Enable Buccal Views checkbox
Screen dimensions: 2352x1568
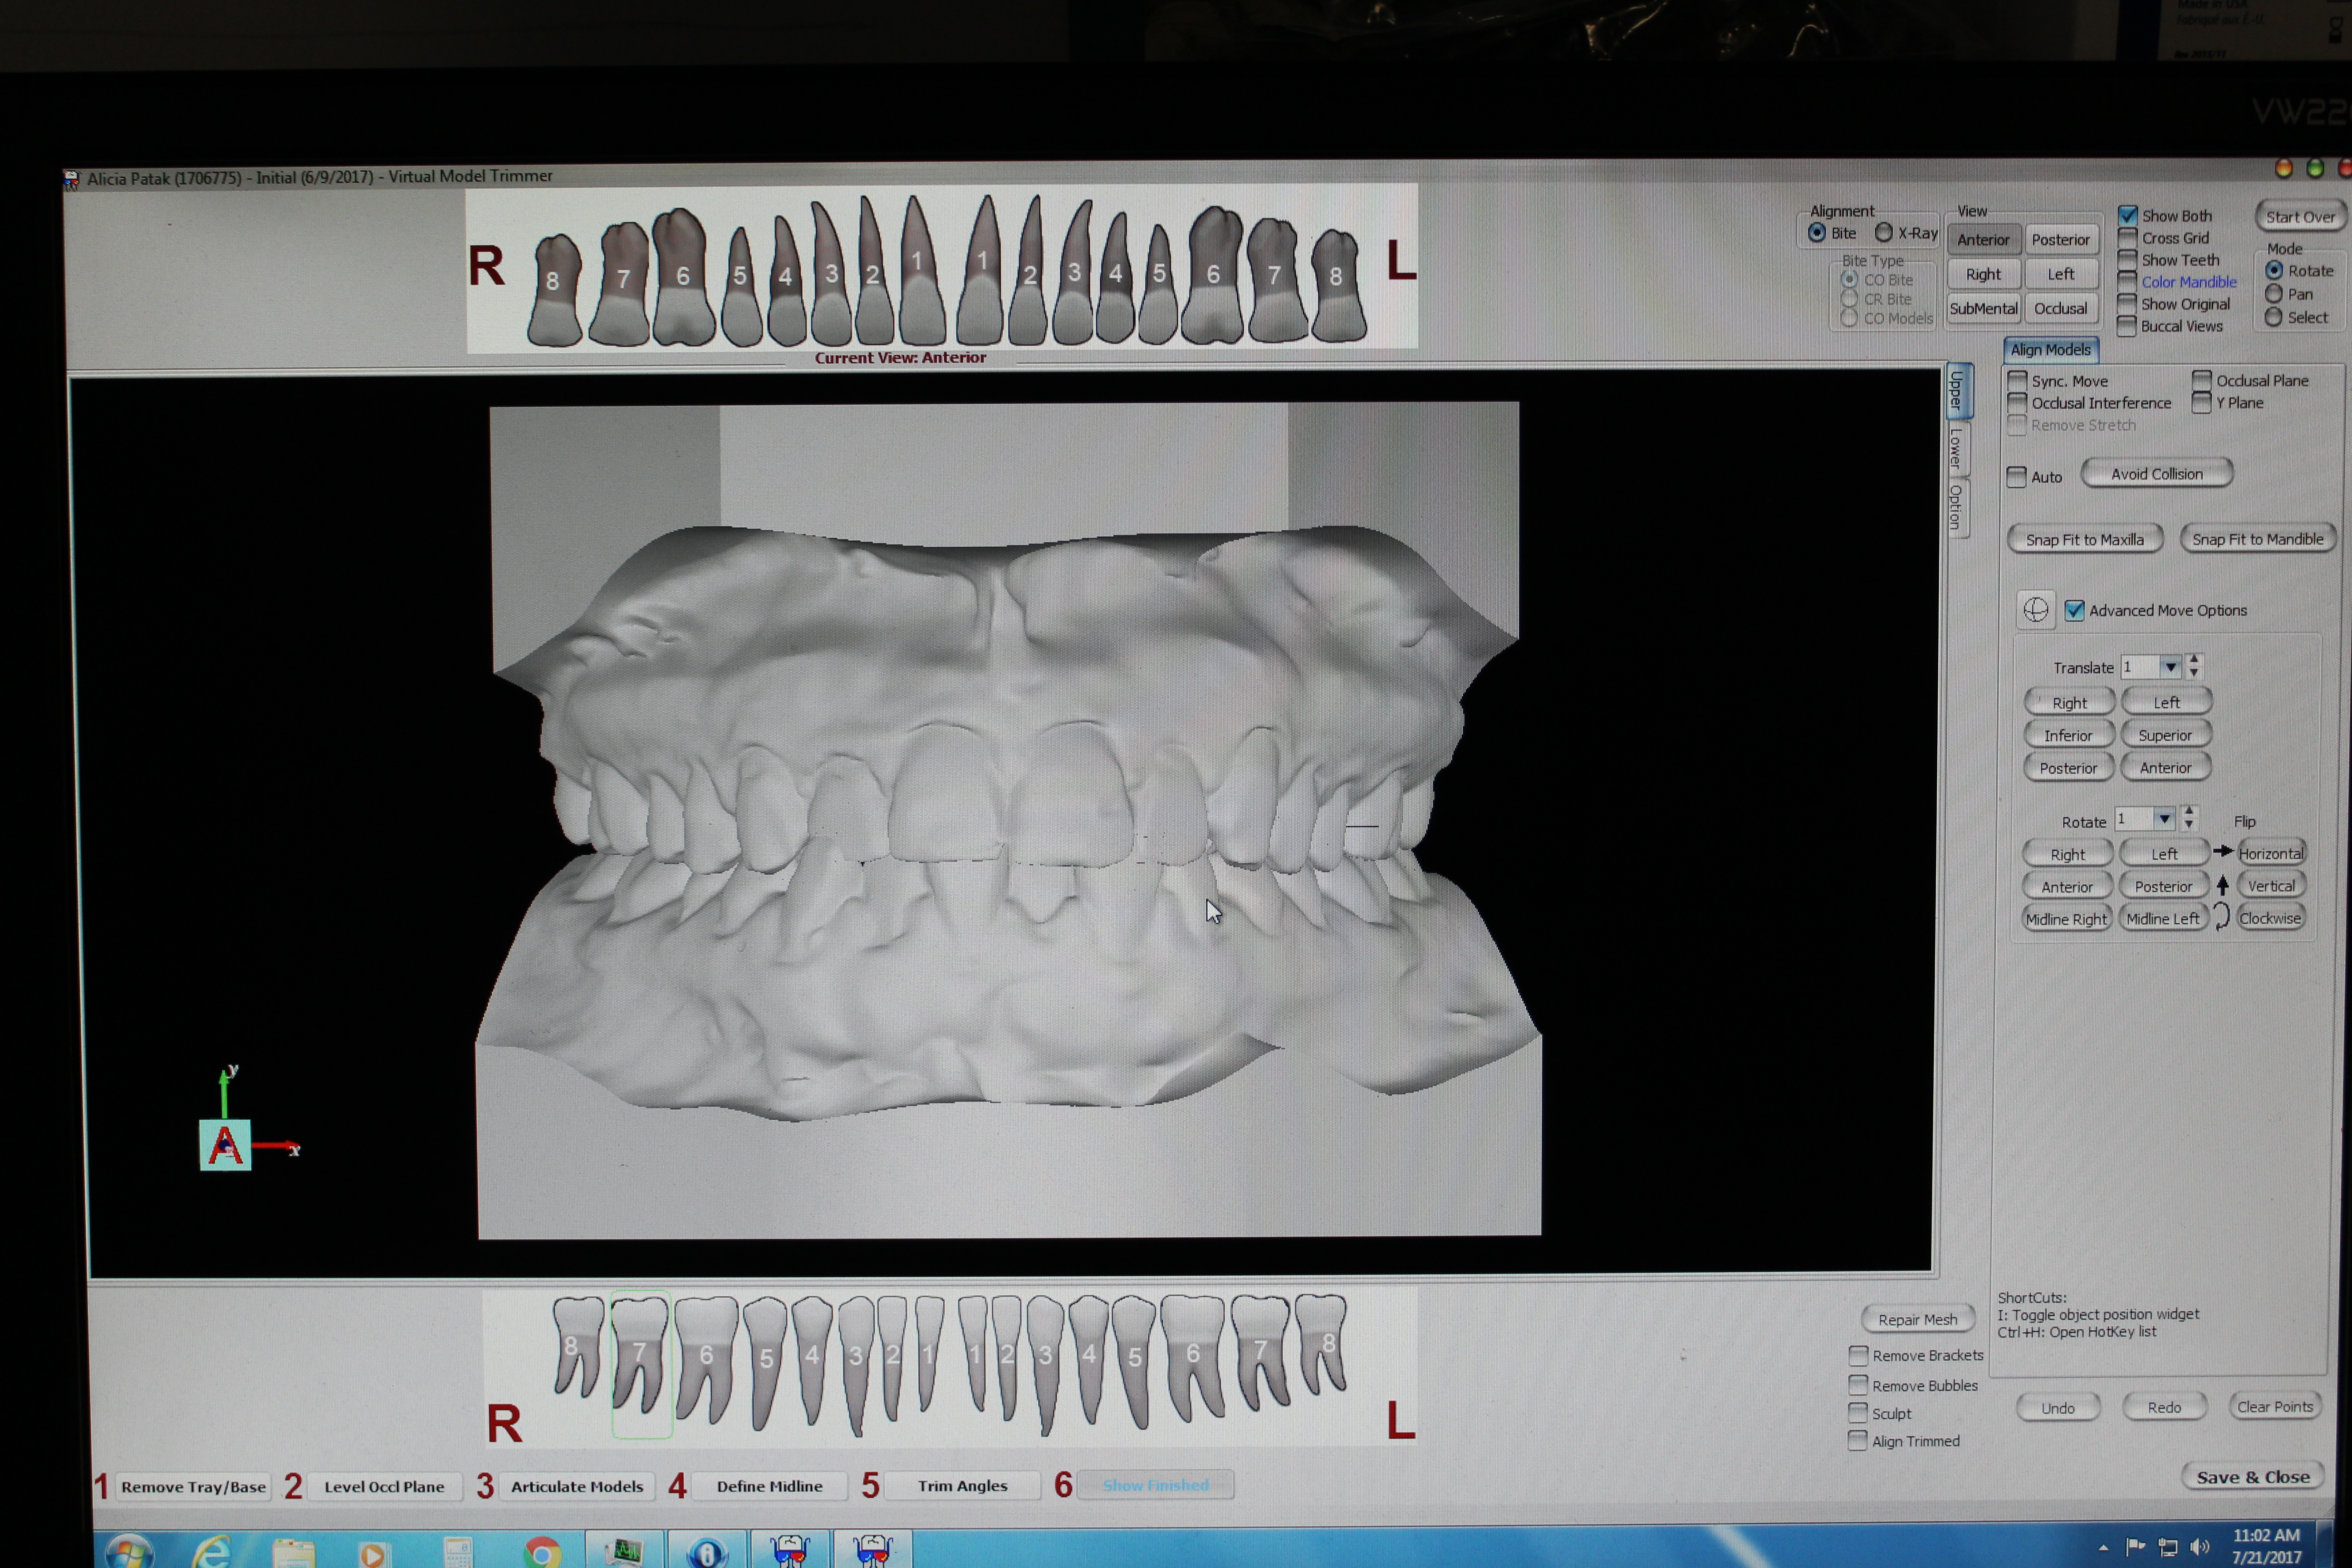point(2127,326)
